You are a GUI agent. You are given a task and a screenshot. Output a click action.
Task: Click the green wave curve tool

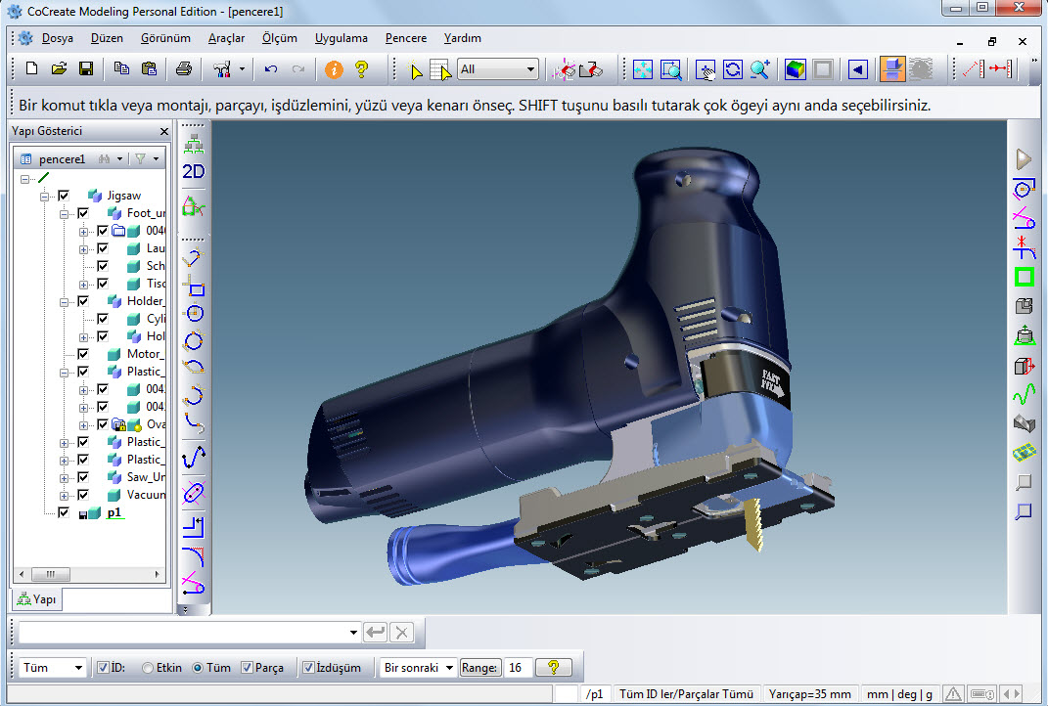coord(1024,394)
